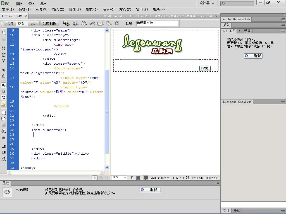Viewport: 286px width, 214px height.
Task: Click the Select Parent Tag icon
Action: coord(4,70)
